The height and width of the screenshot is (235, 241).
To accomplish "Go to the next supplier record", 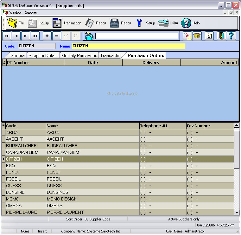I will click(x=26, y=36).
